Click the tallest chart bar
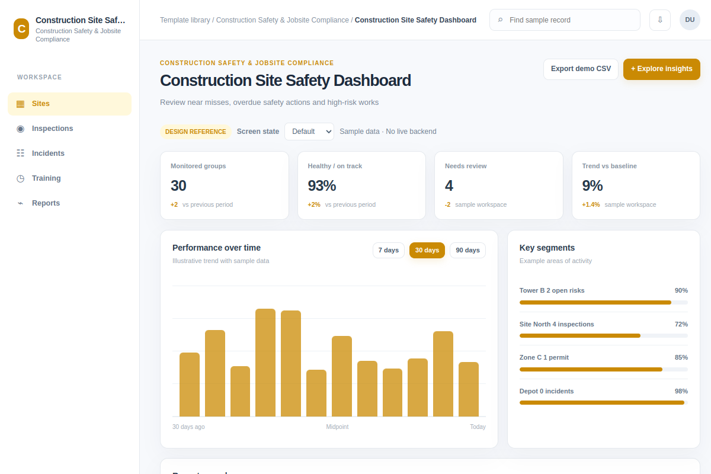711x474 pixels. click(x=265, y=363)
